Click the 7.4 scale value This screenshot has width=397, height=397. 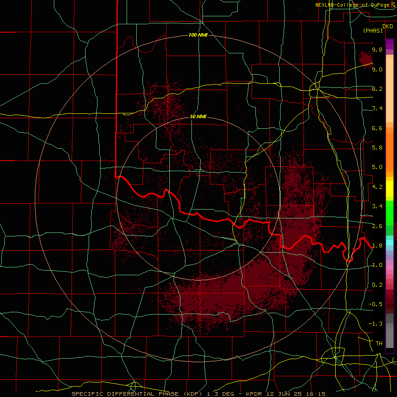pyautogui.click(x=377, y=109)
